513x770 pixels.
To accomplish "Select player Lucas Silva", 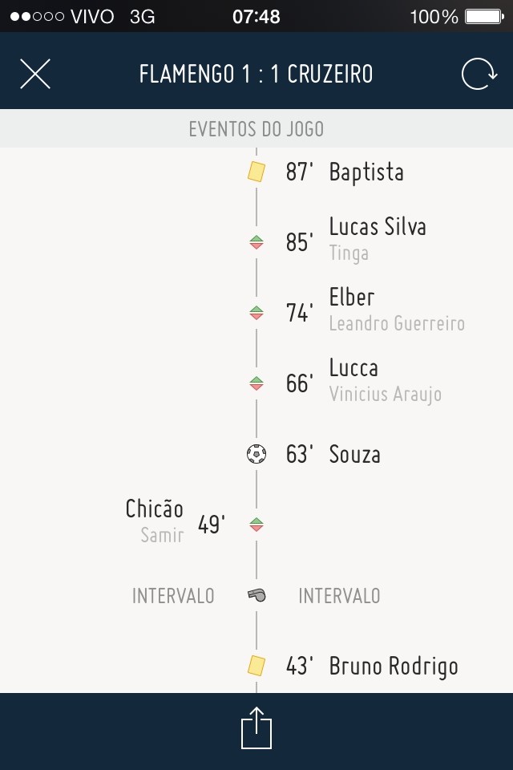I will coord(378,227).
